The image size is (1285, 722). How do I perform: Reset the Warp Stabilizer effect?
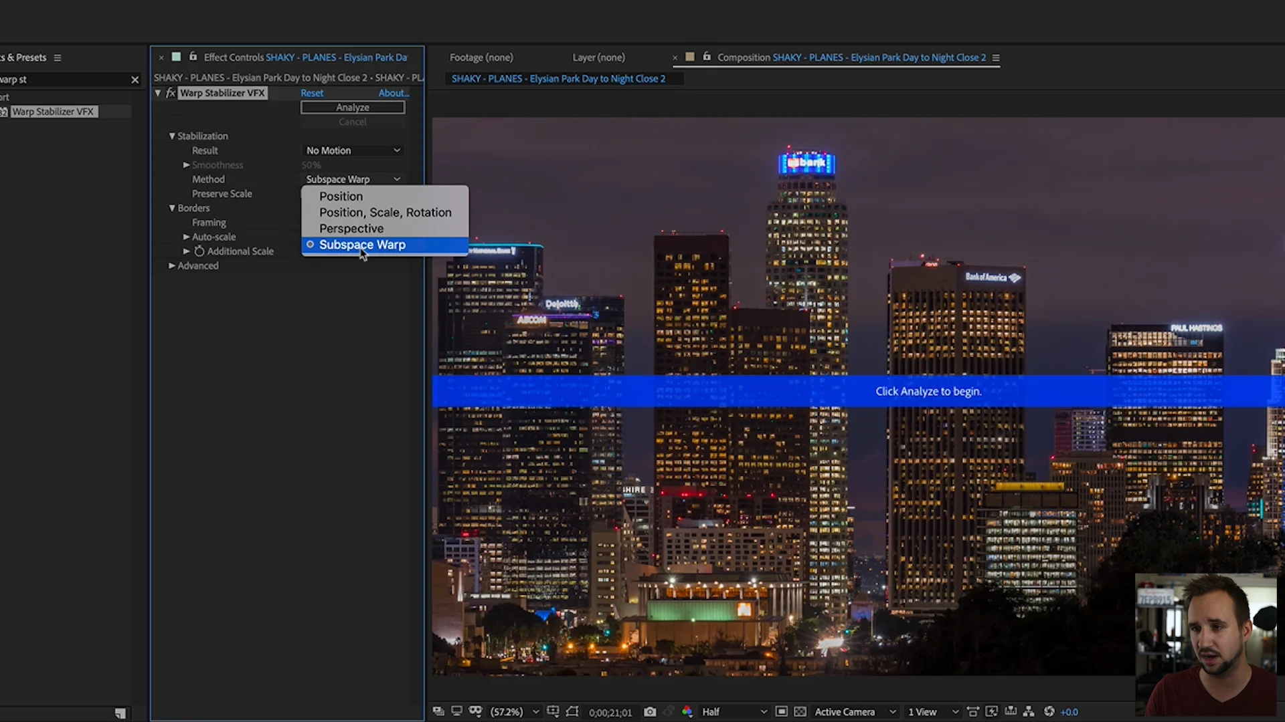[312, 93]
